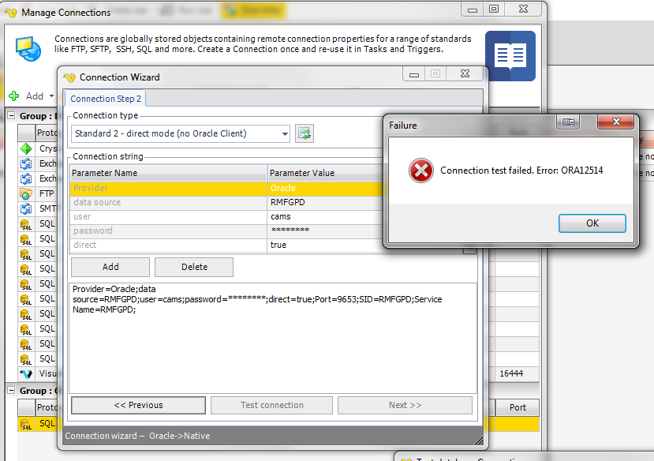Click the book documentation icon
Screen dimensions: 654x461
pos(510,56)
